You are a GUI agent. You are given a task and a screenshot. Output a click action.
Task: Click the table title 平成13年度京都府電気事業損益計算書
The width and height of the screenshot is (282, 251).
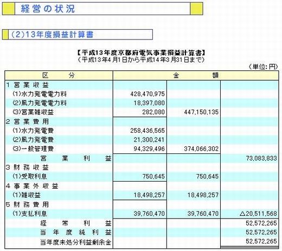[141, 53]
